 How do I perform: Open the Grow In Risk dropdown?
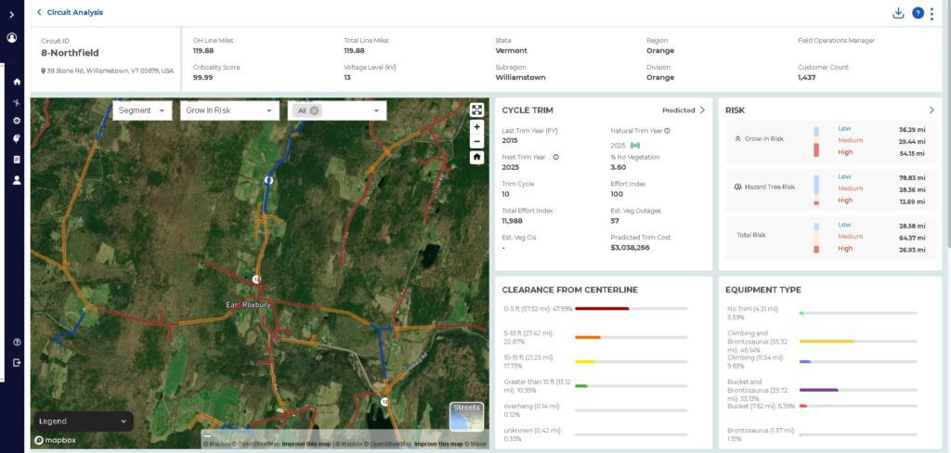[x=229, y=110]
